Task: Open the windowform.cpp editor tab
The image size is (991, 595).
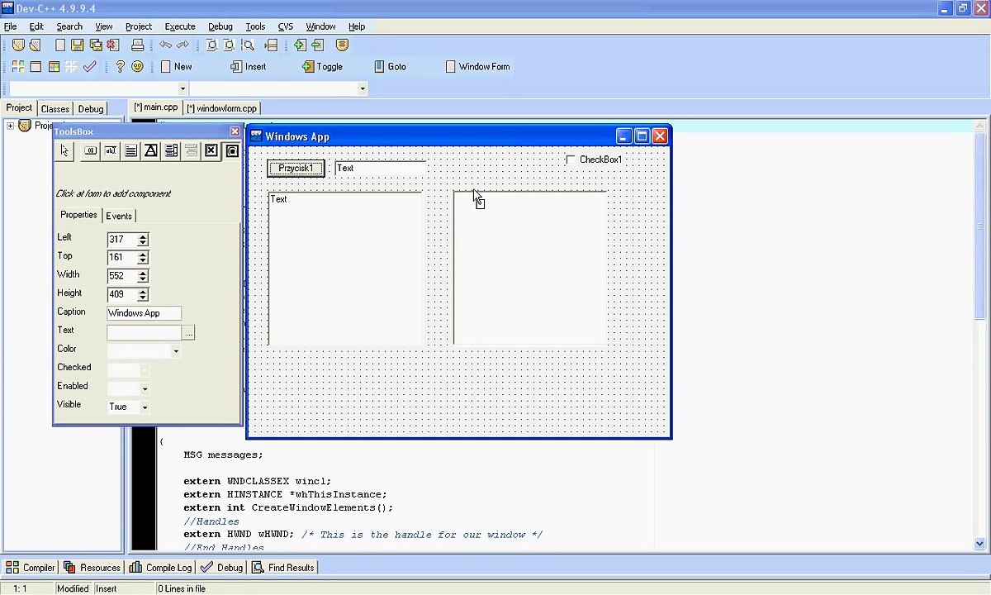Action: (x=222, y=108)
